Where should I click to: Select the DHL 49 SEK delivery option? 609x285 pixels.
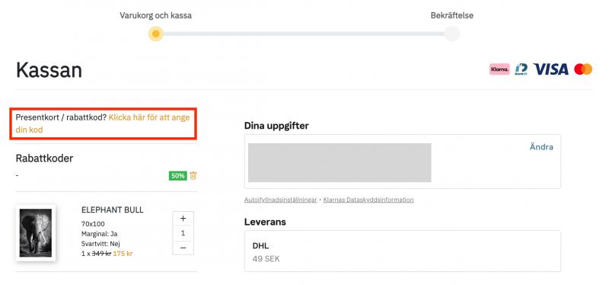403,251
